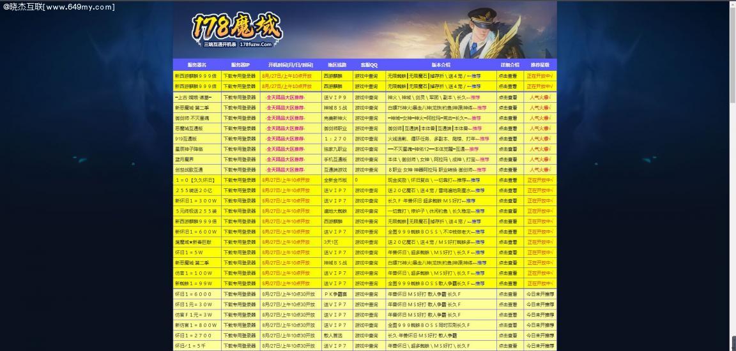Click 下载专用登录器 in the 蓝月魔界 row
This screenshot has height=351, width=736.
pos(240,160)
